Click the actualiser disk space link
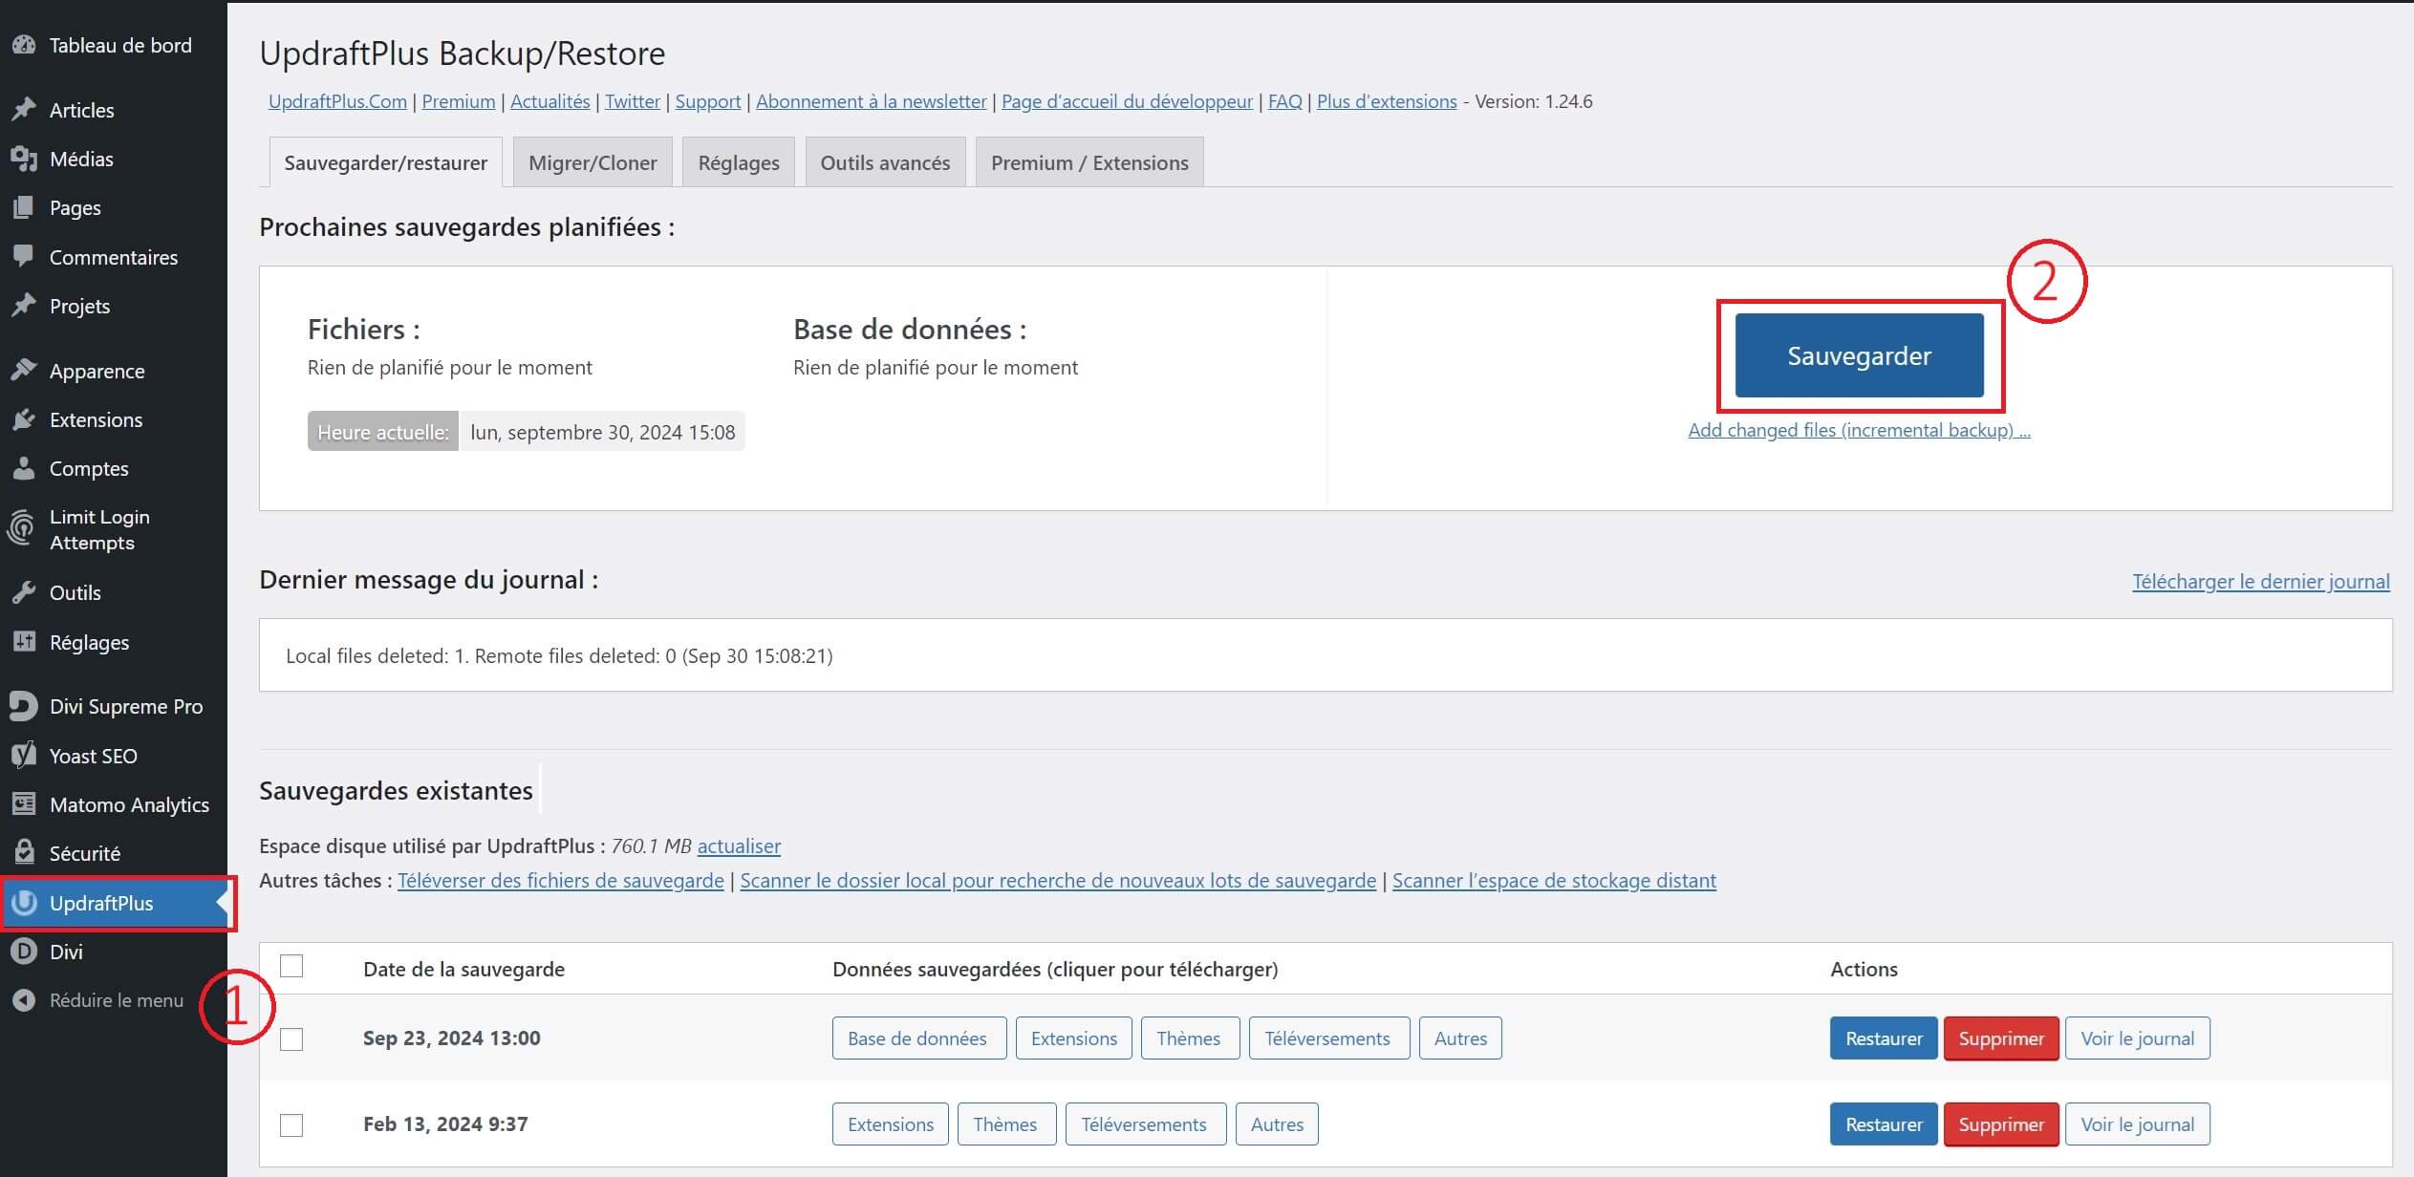 (739, 845)
